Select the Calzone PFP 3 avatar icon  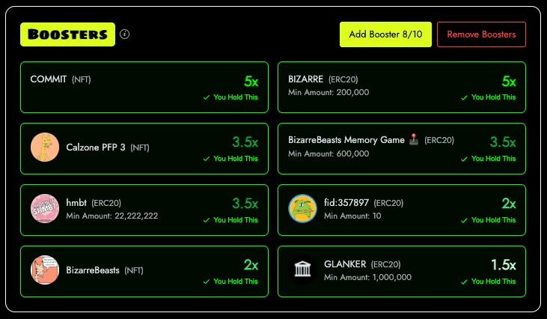coord(45,148)
